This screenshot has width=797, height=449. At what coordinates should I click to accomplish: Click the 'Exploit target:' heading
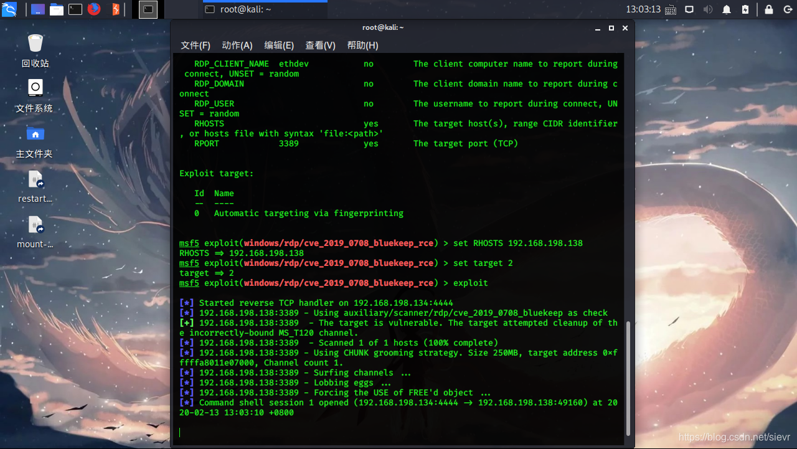tap(217, 173)
